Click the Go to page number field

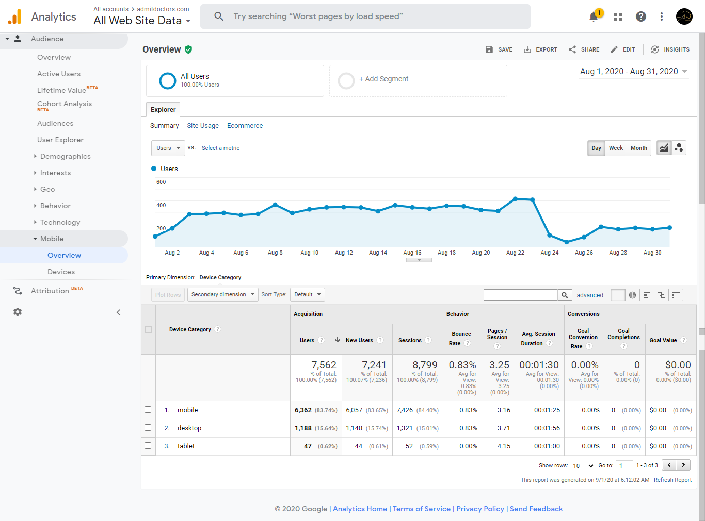pyautogui.click(x=624, y=465)
